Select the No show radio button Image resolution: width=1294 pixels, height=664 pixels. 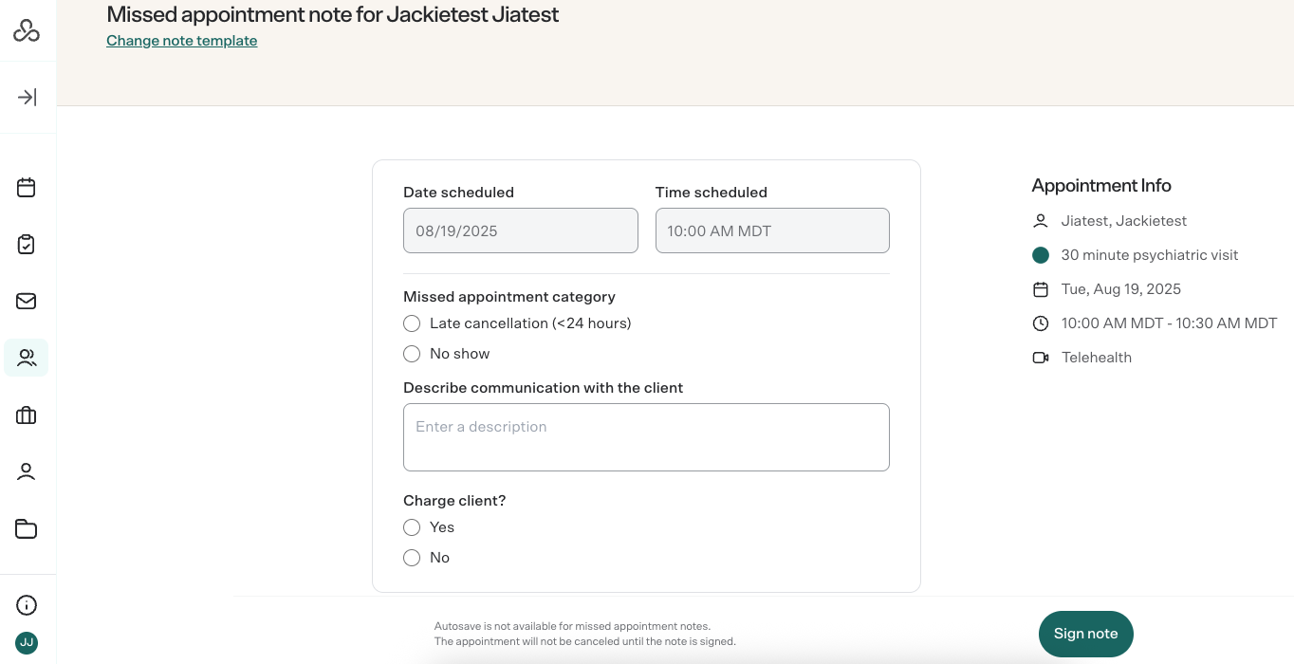point(412,354)
